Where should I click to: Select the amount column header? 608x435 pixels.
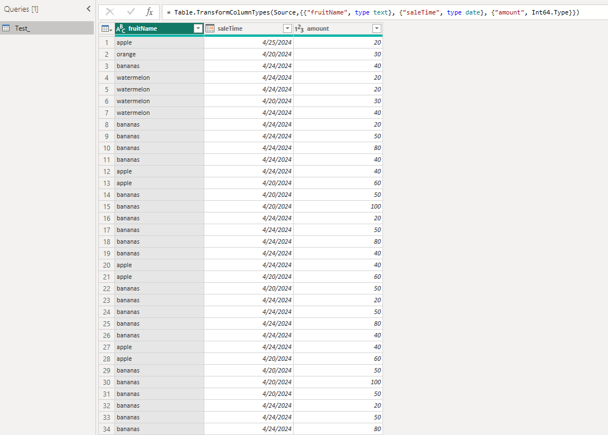click(338, 28)
